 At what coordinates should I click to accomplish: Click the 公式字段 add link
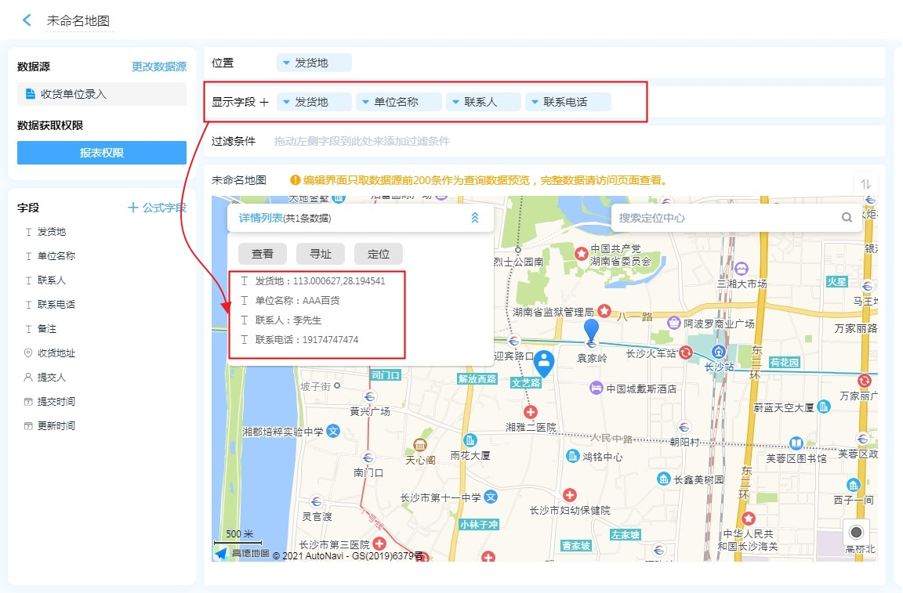157,208
